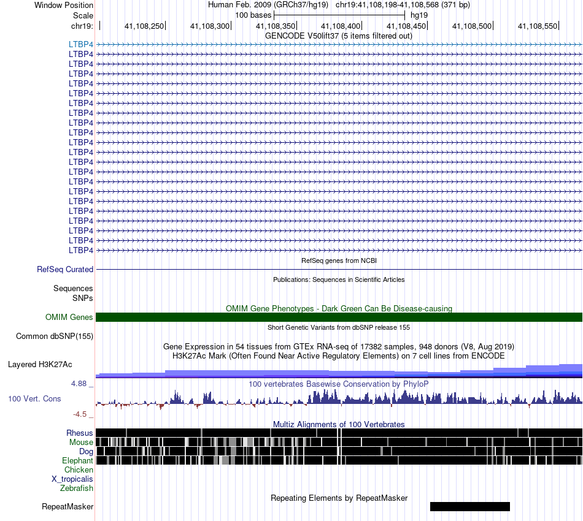Click the Elephant species label

(x=77, y=460)
